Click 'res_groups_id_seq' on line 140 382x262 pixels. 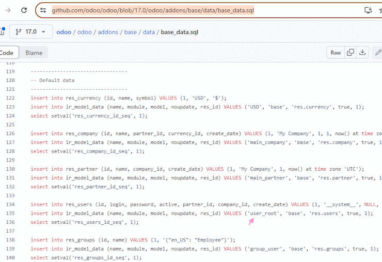click(100, 258)
